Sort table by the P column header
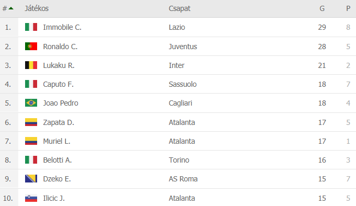The height and width of the screenshot is (206, 356). 348,8
